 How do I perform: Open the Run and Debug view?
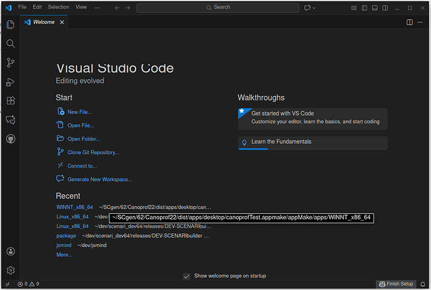click(x=11, y=82)
